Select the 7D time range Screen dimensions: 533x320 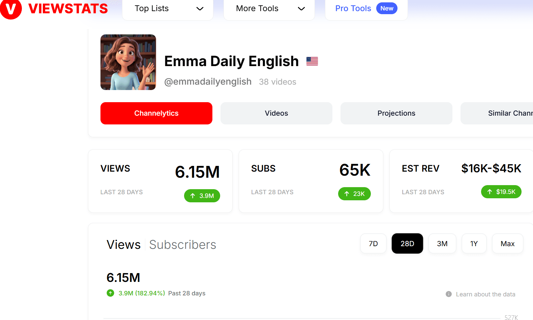click(373, 243)
